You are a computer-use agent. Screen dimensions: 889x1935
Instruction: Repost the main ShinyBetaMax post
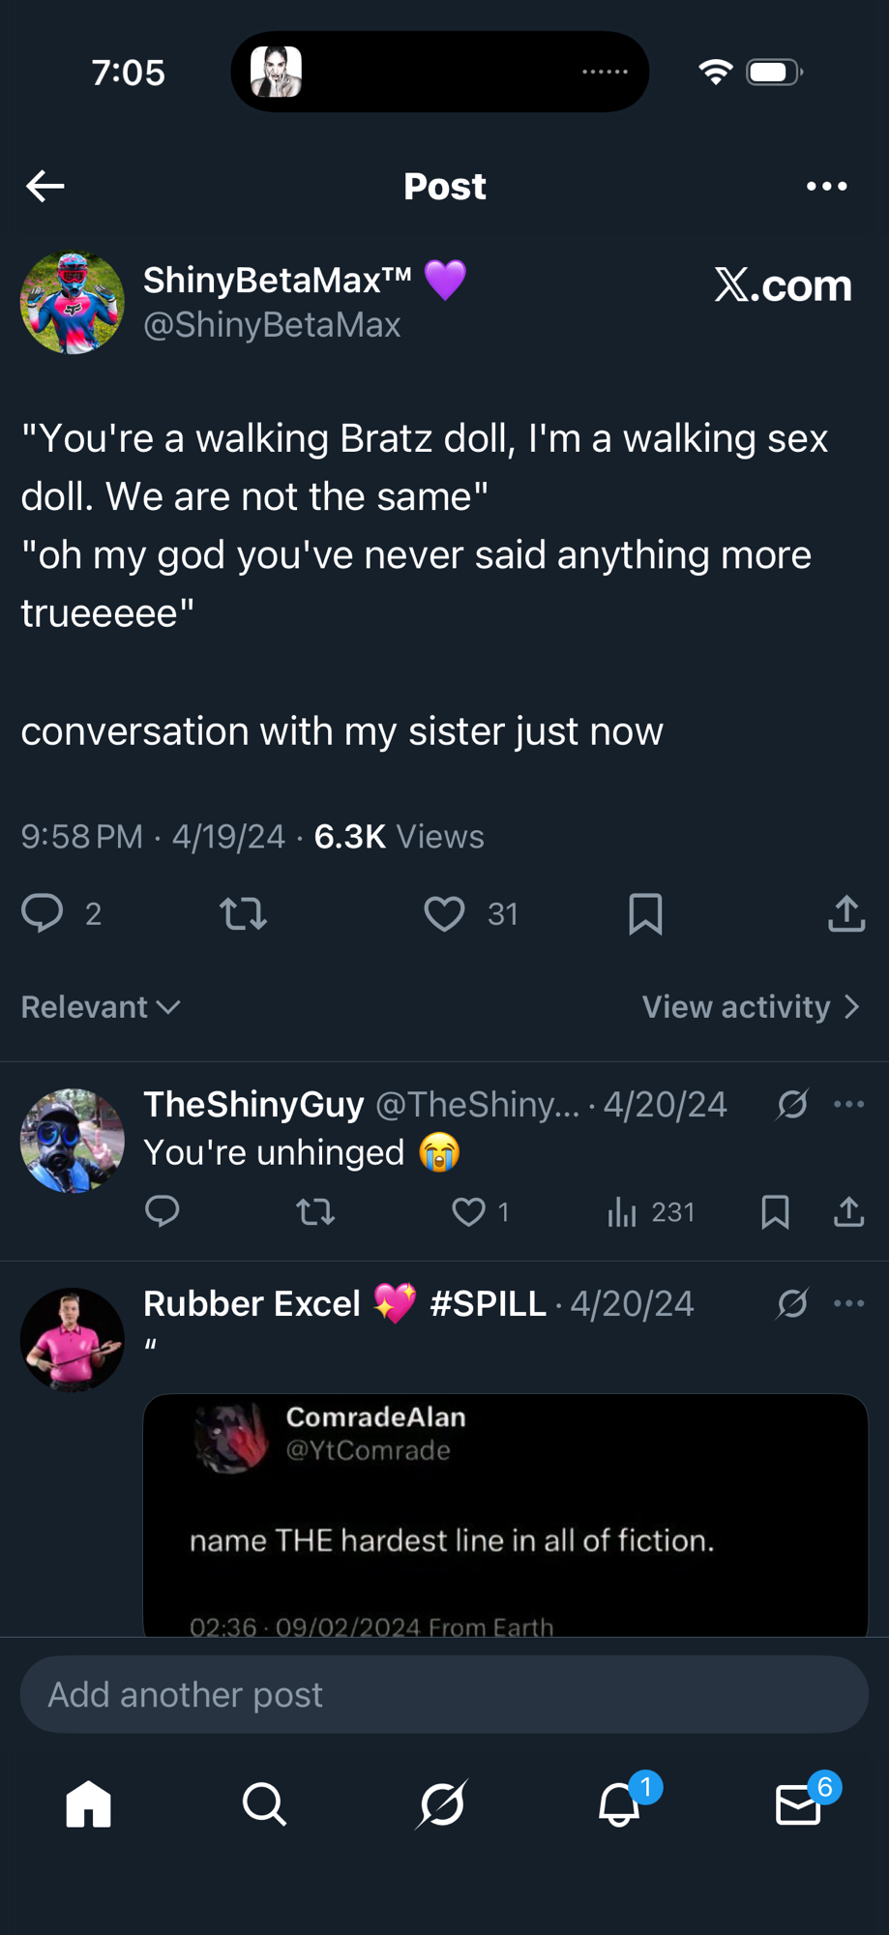243,913
